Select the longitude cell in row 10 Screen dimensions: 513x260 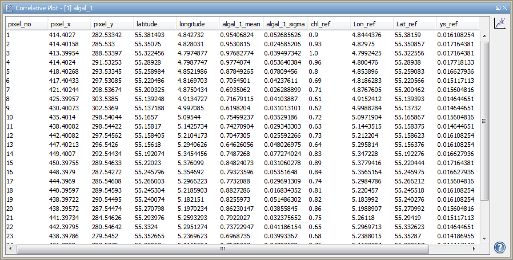point(198,117)
